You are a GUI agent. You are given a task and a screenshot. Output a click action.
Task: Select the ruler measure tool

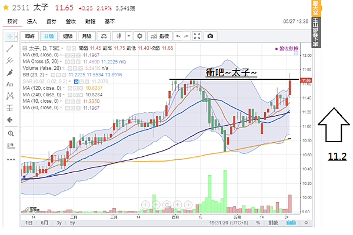coord(11,146)
